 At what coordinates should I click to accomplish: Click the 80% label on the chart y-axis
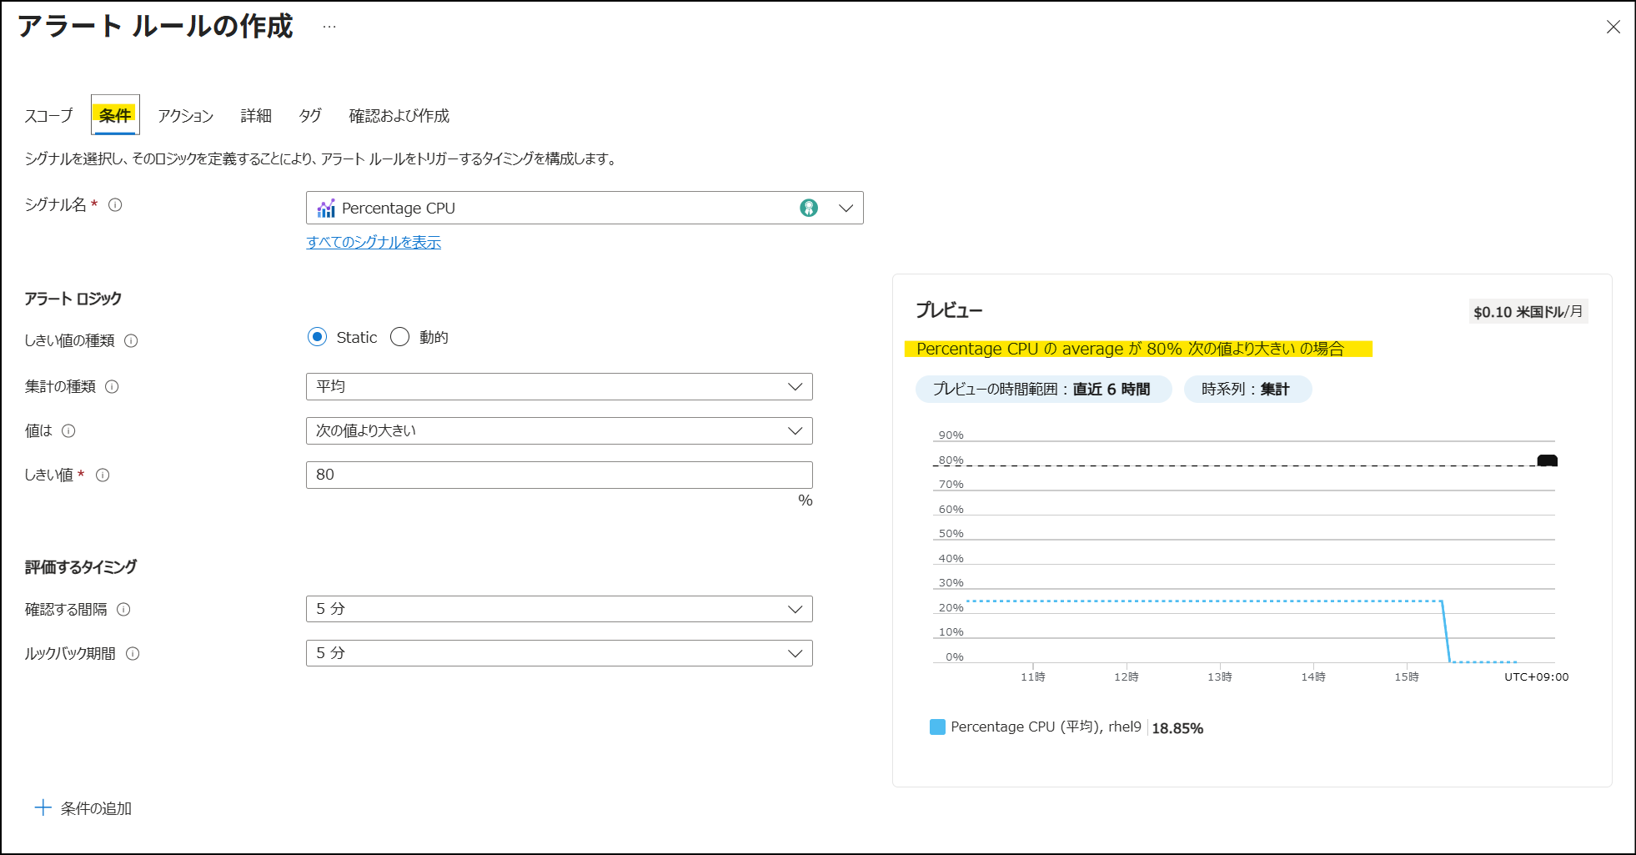(x=951, y=460)
